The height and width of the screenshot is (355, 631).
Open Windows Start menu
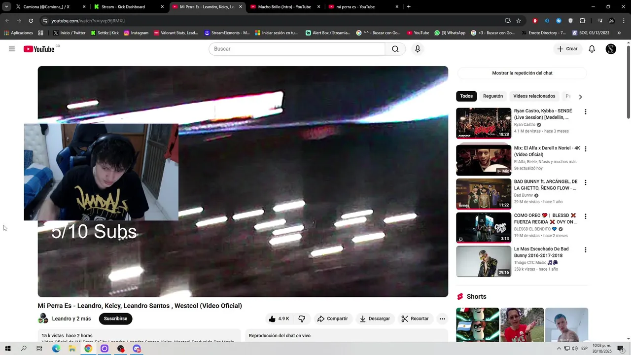click(x=8, y=349)
